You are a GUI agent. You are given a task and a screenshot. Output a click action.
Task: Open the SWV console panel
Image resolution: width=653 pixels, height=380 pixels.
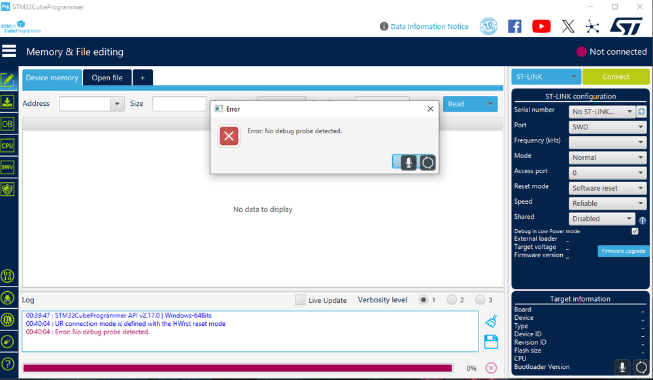(x=8, y=167)
